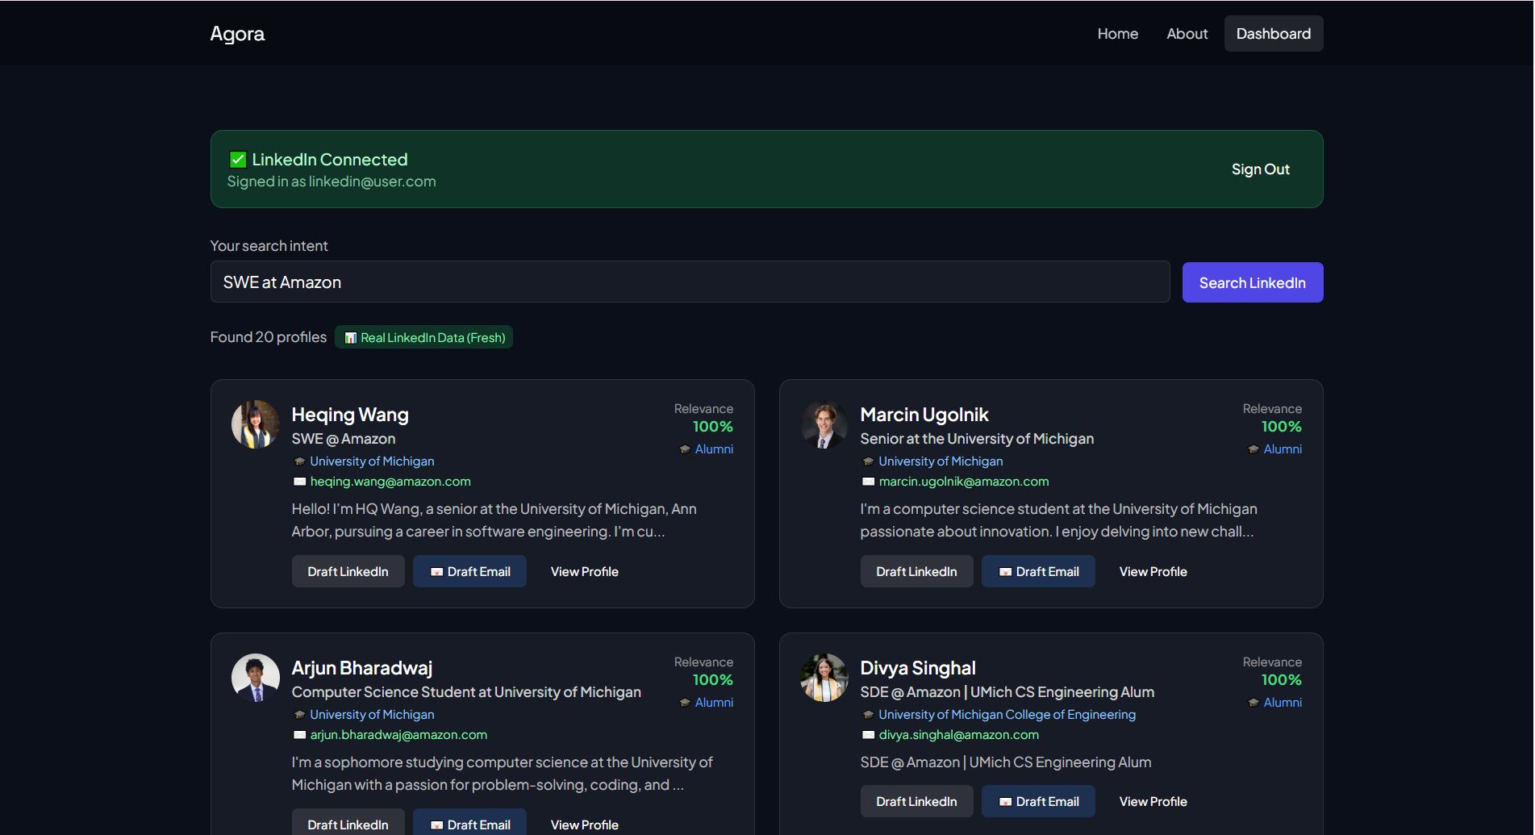Click the Agora logo

[237, 34]
